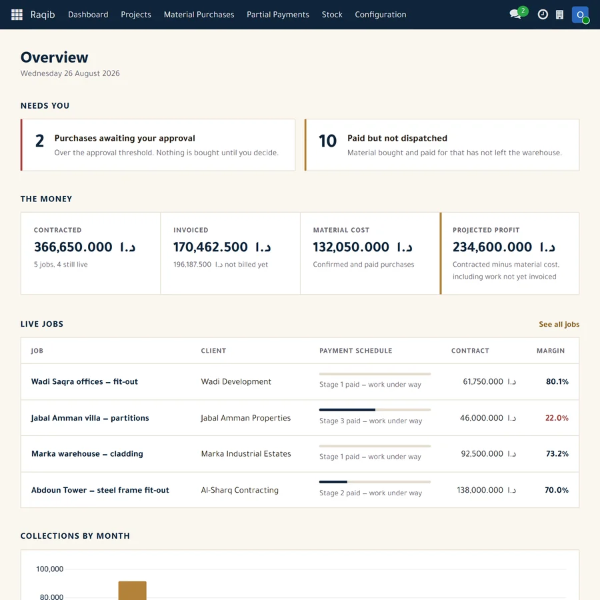
Task: Open the Dashboard menu
Action: pyautogui.click(x=88, y=15)
